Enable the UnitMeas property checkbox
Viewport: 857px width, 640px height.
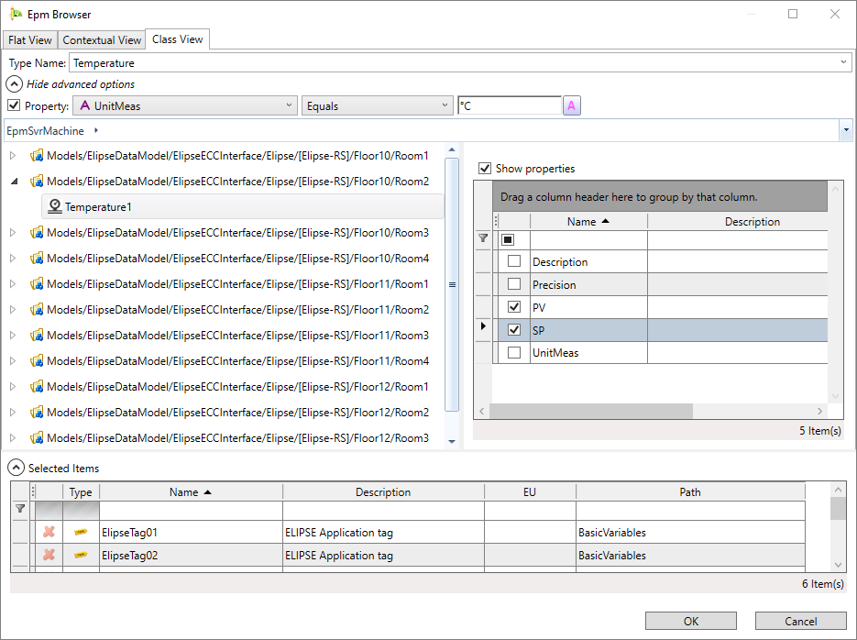pyautogui.click(x=514, y=353)
